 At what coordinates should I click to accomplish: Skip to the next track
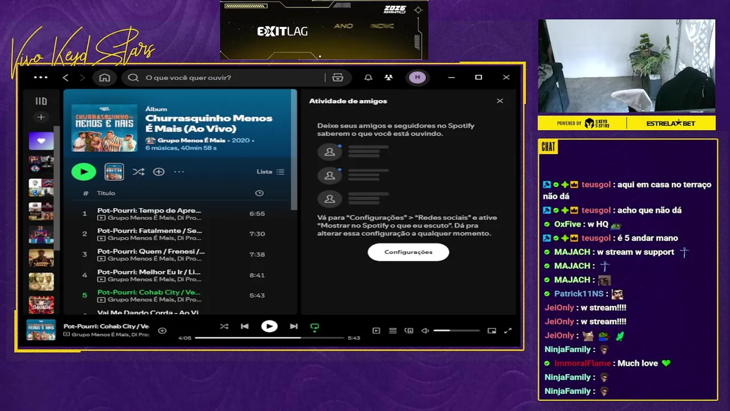coord(294,327)
